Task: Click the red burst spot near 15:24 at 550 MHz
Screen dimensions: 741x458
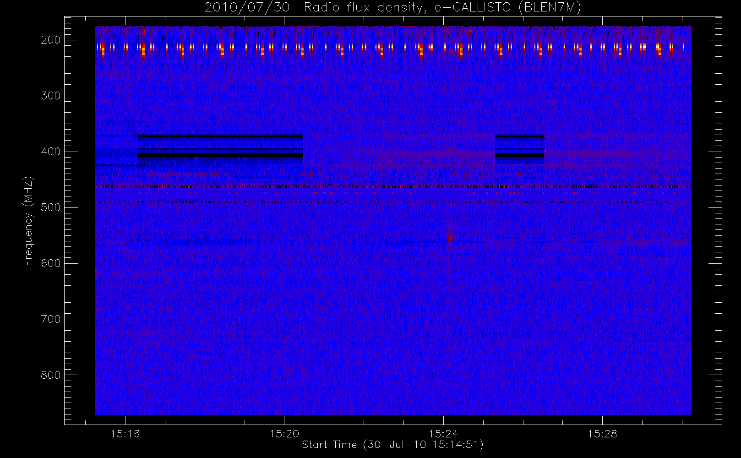Action: pyautogui.click(x=449, y=238)
